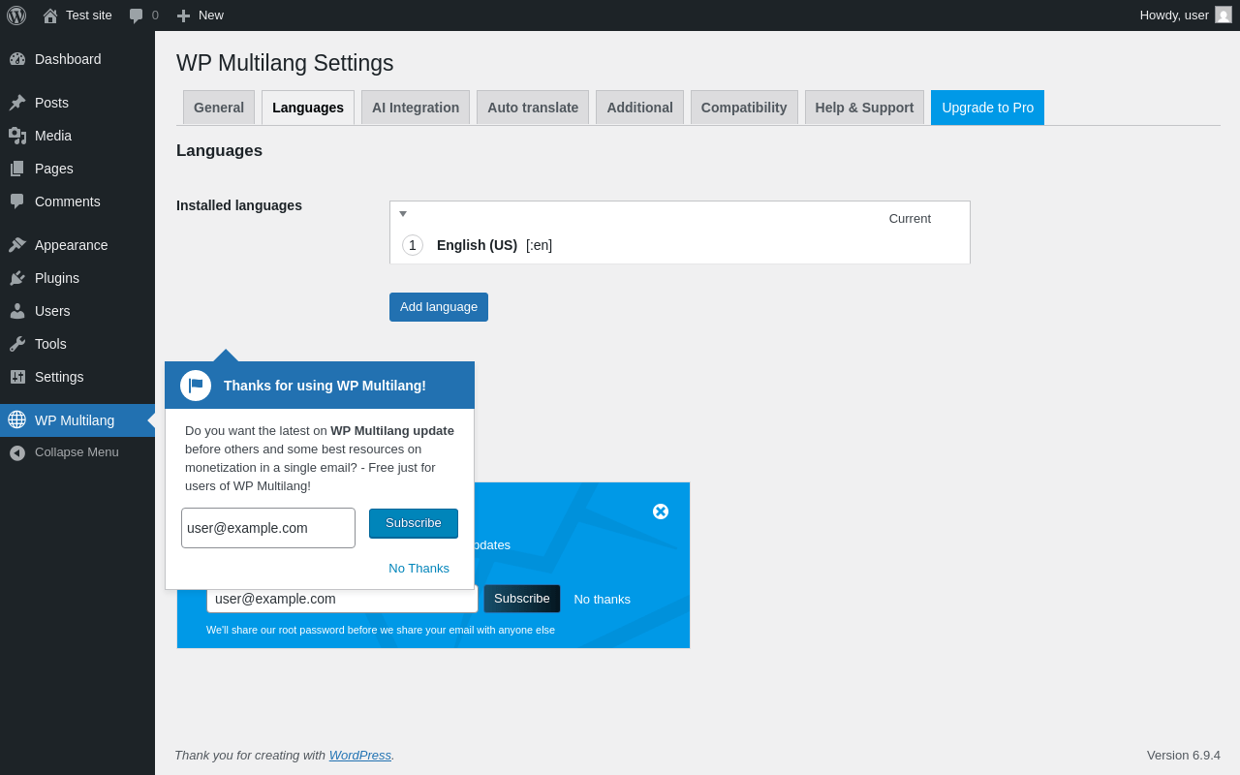The height and width of the screenshot is (775, 1240).
Task: Click the email field in the popup
Action: click(x=268, y=528)
